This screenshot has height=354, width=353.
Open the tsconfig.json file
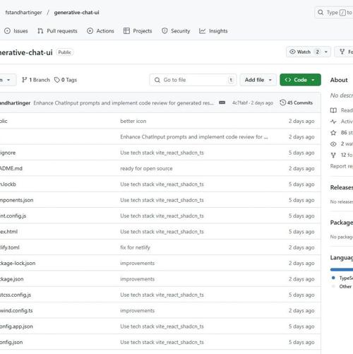tap(11, 342)
